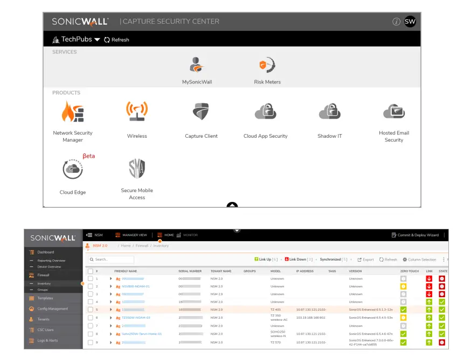The width and height of the screenshot is (464, 358).
Task: Open the TZ350W-NOAM-03 device link
Action: click(136, 318)
